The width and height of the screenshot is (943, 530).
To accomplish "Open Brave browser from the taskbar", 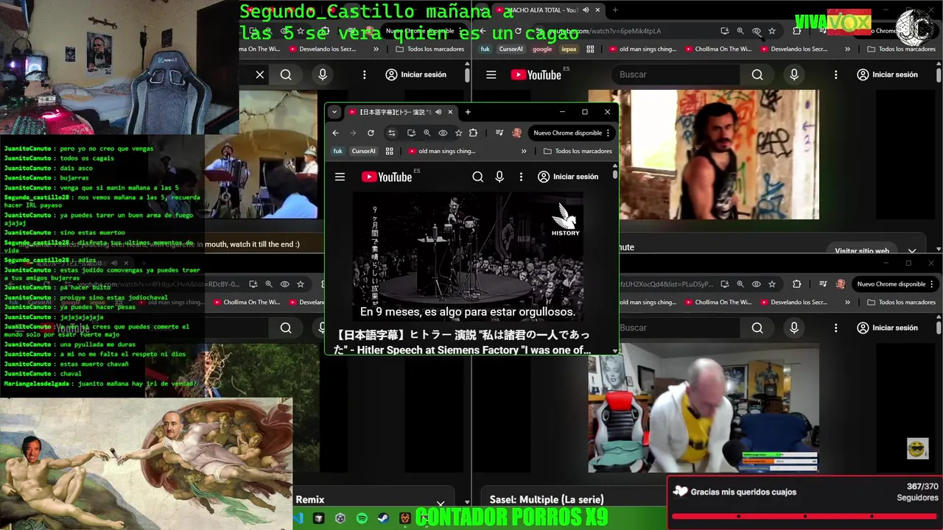I will (x=404, y=518).
